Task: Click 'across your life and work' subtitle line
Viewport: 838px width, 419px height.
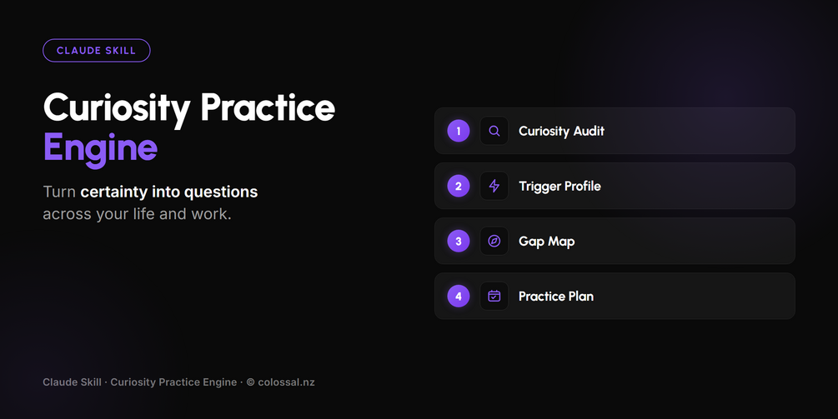Action: click(137, 214)
